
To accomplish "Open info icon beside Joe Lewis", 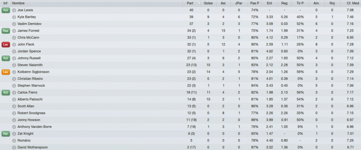I will [x=14, y=10].
